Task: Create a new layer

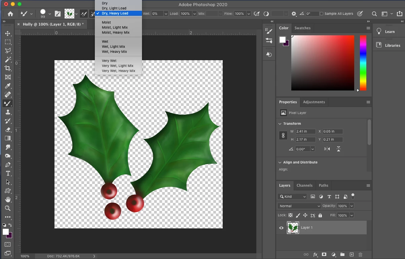Action: (x=352, y=255)
